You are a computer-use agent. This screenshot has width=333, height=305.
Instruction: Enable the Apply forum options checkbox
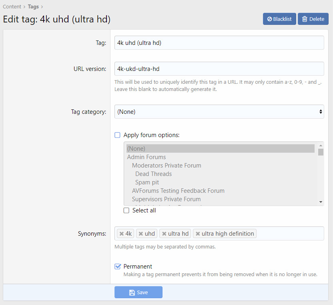[118, 135]
